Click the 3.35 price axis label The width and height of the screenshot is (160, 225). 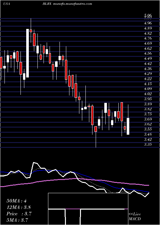click(x=148, y=144)
